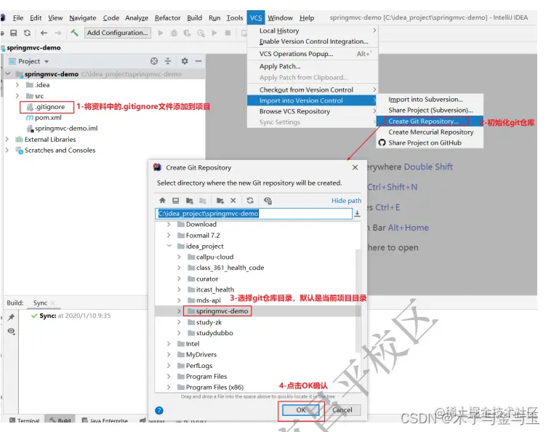Image resolution: width=551 pixels, height=432 pixels.
Task: Expand callpu-cloud folder in dialog
Action: 180,257
